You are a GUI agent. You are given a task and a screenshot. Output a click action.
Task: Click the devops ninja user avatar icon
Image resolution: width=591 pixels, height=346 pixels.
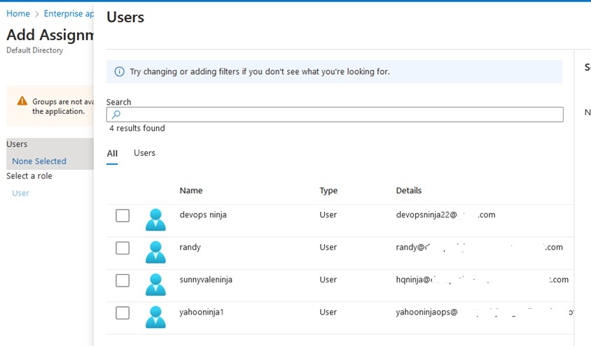[x=155, y=219]
